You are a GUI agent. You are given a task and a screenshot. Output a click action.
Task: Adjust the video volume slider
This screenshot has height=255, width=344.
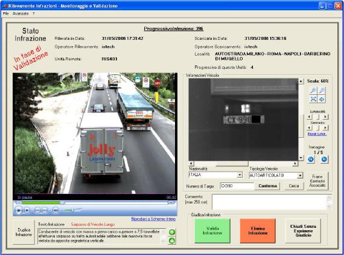pyautogui.click(x=72, y=210)
